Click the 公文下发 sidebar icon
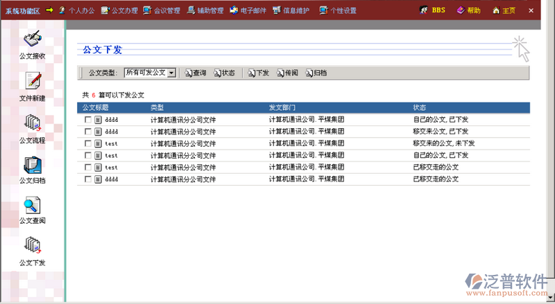This screenshot has height=304, width=555. pyautogui.click(x=32, y=246)
